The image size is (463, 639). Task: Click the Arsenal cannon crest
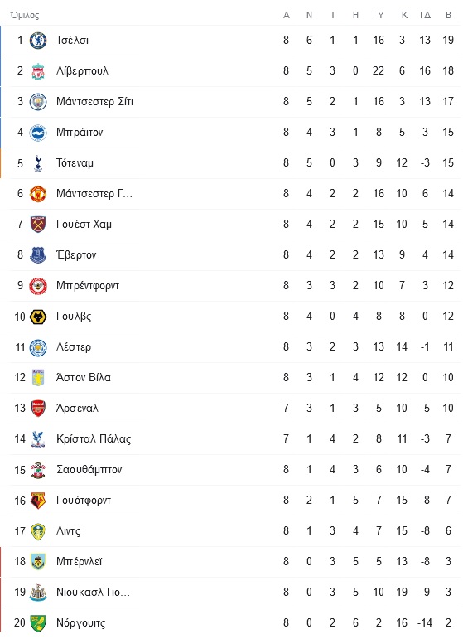38,409
